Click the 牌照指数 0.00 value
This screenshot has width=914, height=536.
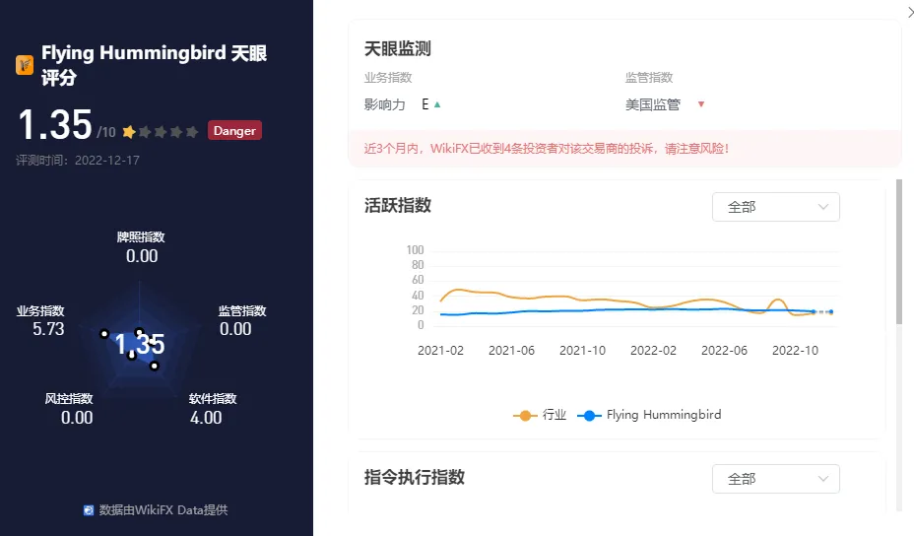[x=142, y=256]
